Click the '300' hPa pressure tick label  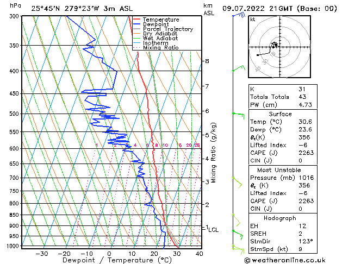tap(15, 16)
